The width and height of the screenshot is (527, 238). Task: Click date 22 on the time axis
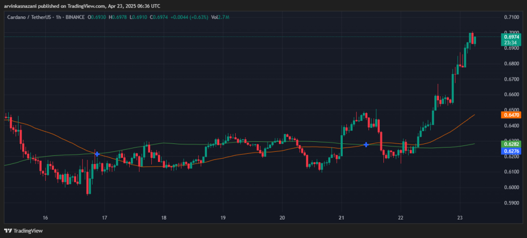click(400, 217)
